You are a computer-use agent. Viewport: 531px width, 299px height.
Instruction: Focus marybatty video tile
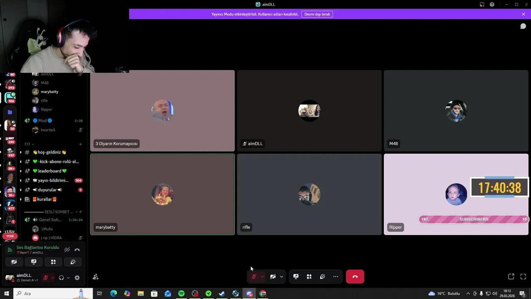pos(163,194)
